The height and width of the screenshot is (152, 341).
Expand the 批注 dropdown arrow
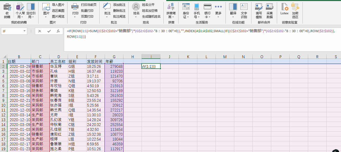[x=107, y=17]
